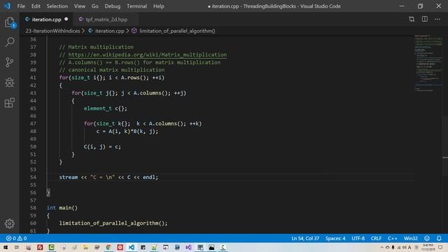Click 'int main()' declaration
The image size is (448, 252).
coord(62,208)
